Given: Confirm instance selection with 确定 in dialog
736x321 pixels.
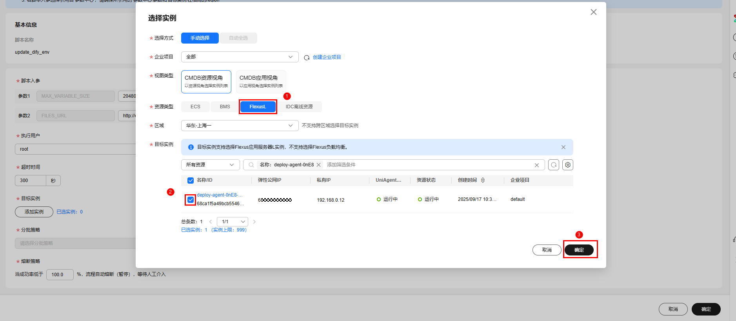Looking at the screenshot, I should (579, 250).
